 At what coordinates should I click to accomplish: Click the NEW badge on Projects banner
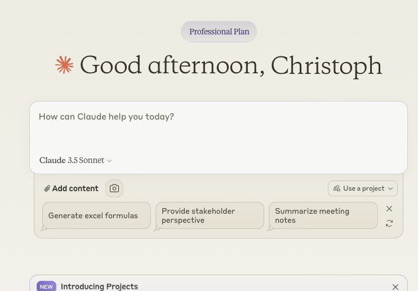coord(46,286)
